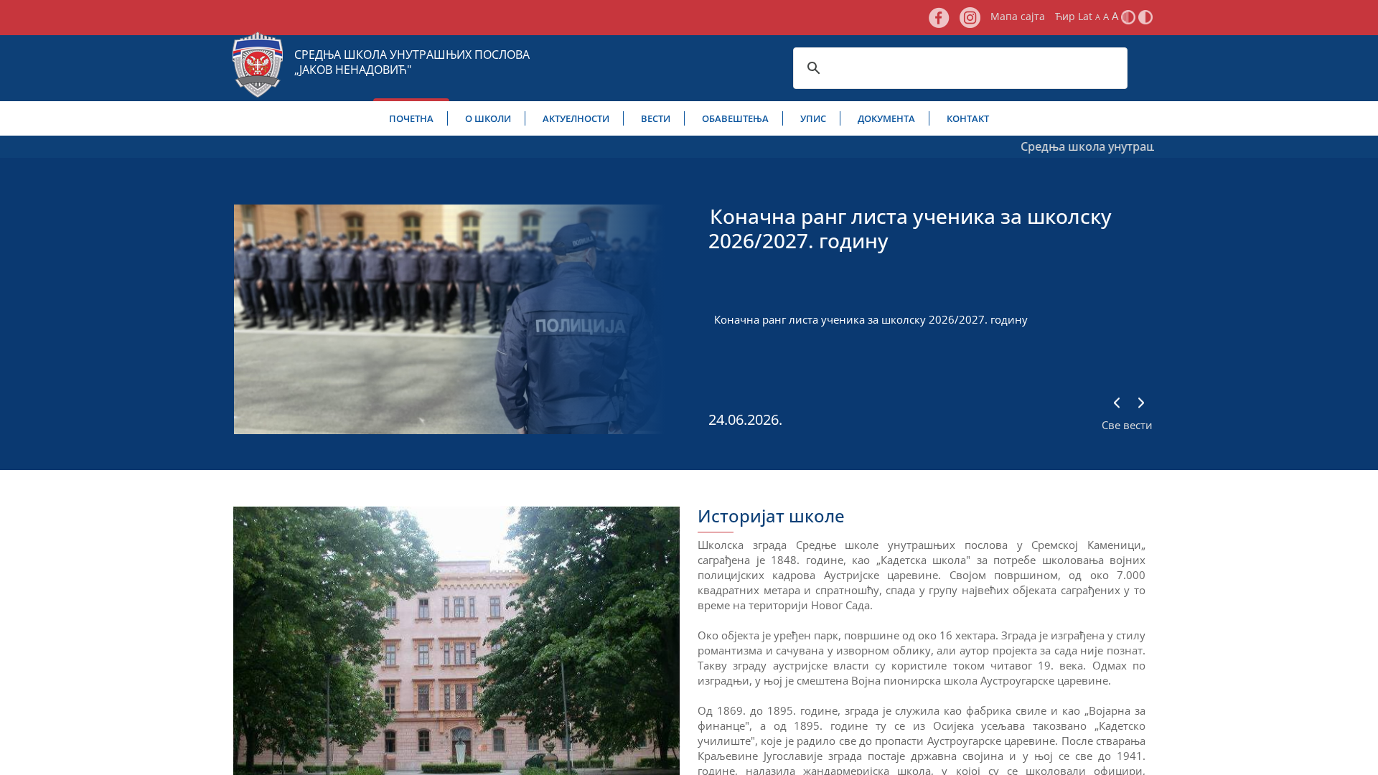Open the ПОЧЕТНА menu item
1378x775 pixels.
[411, 119]
